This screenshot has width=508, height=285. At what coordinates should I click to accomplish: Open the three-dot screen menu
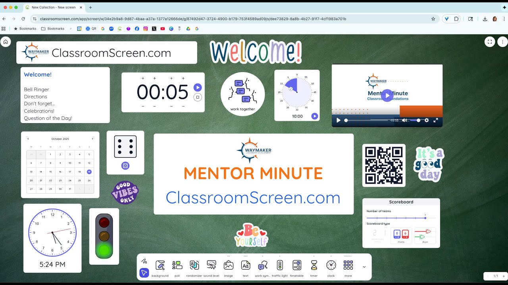click(x=502, y=42)
